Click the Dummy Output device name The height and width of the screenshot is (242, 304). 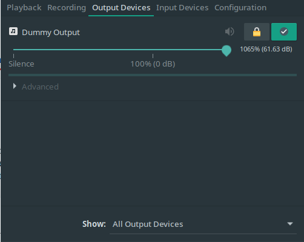point(51,33)
